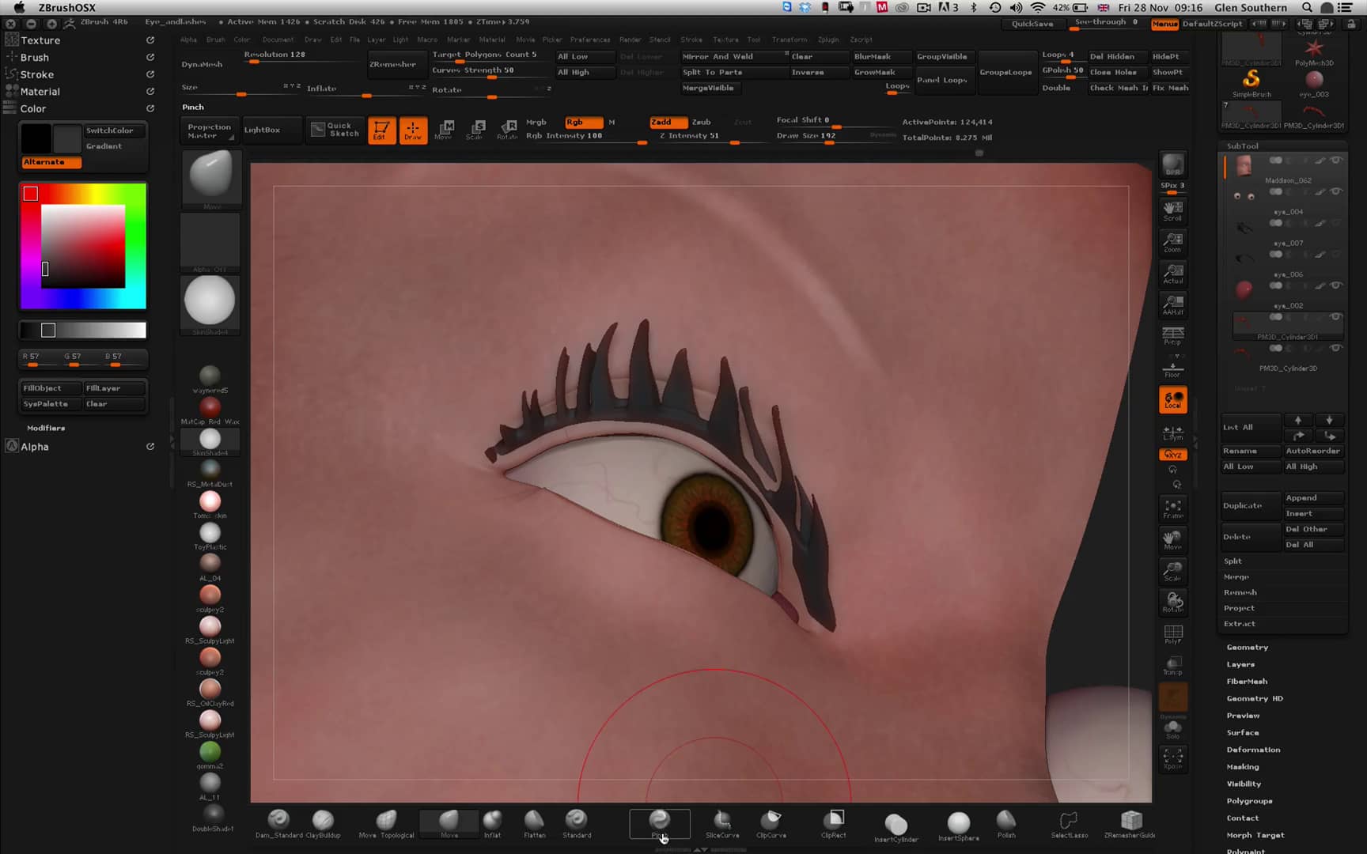The height and width of the screenshot is (854, 1367).
Task: Open the Morph Target section
Action: click(x=1255, y=834)
